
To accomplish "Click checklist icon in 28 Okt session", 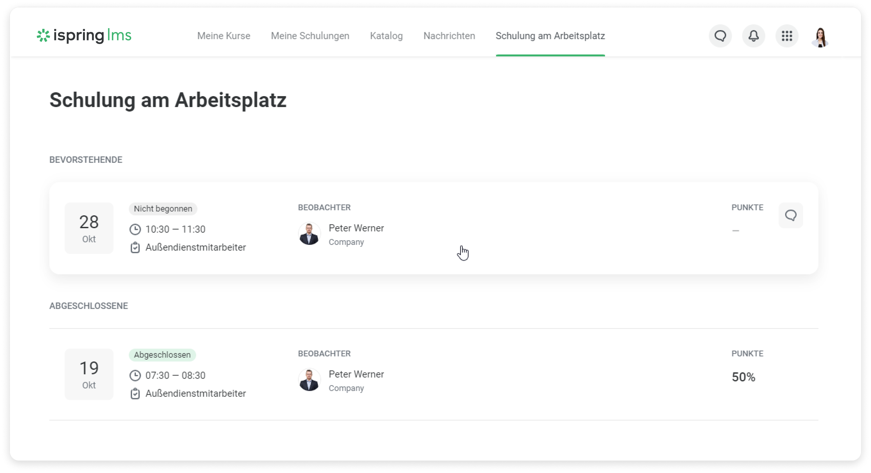I will coord(135,247).
